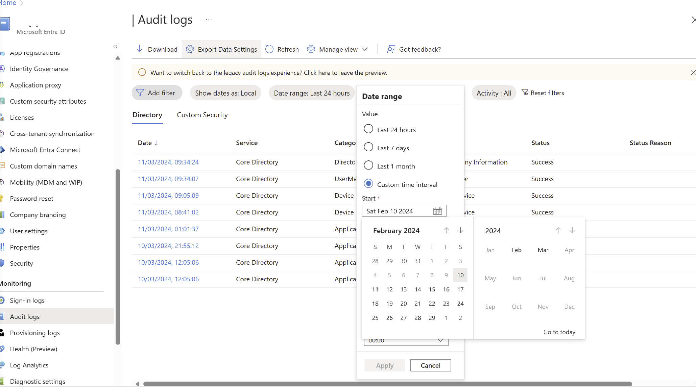Screen dimensions: 696x387
Task: Click the February 2024 calendar header
Action: coord(396,231)
